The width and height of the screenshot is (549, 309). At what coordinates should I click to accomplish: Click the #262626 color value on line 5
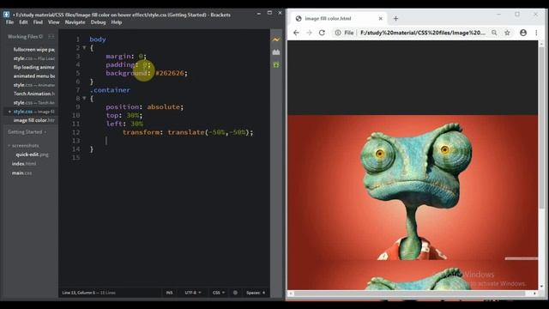[x=170, y=73]
